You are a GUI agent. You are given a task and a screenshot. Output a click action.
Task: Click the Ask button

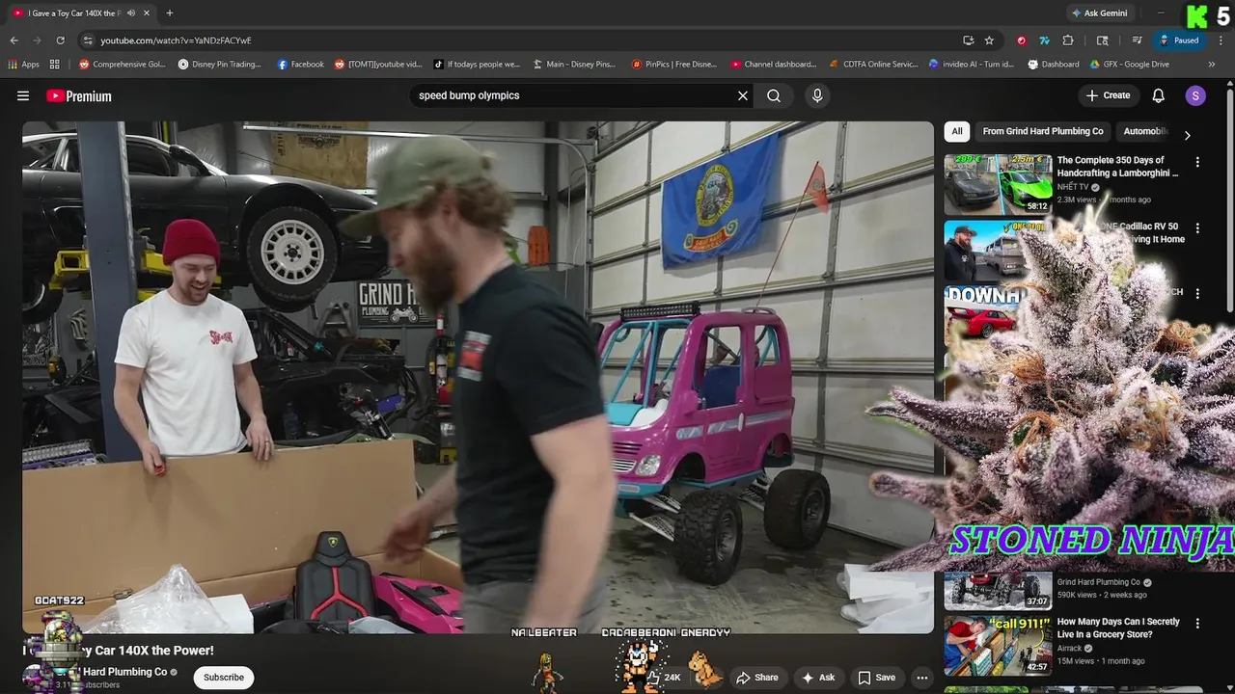818,678
